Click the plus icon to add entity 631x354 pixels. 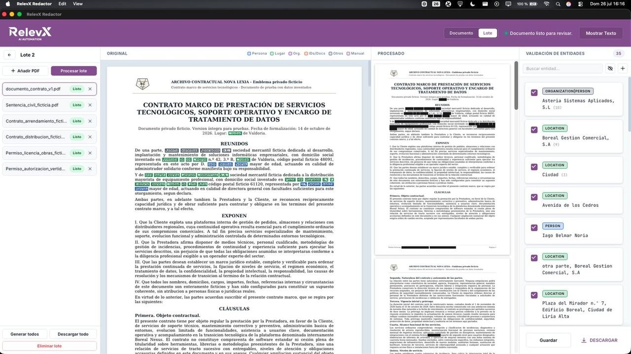[623, 68]
